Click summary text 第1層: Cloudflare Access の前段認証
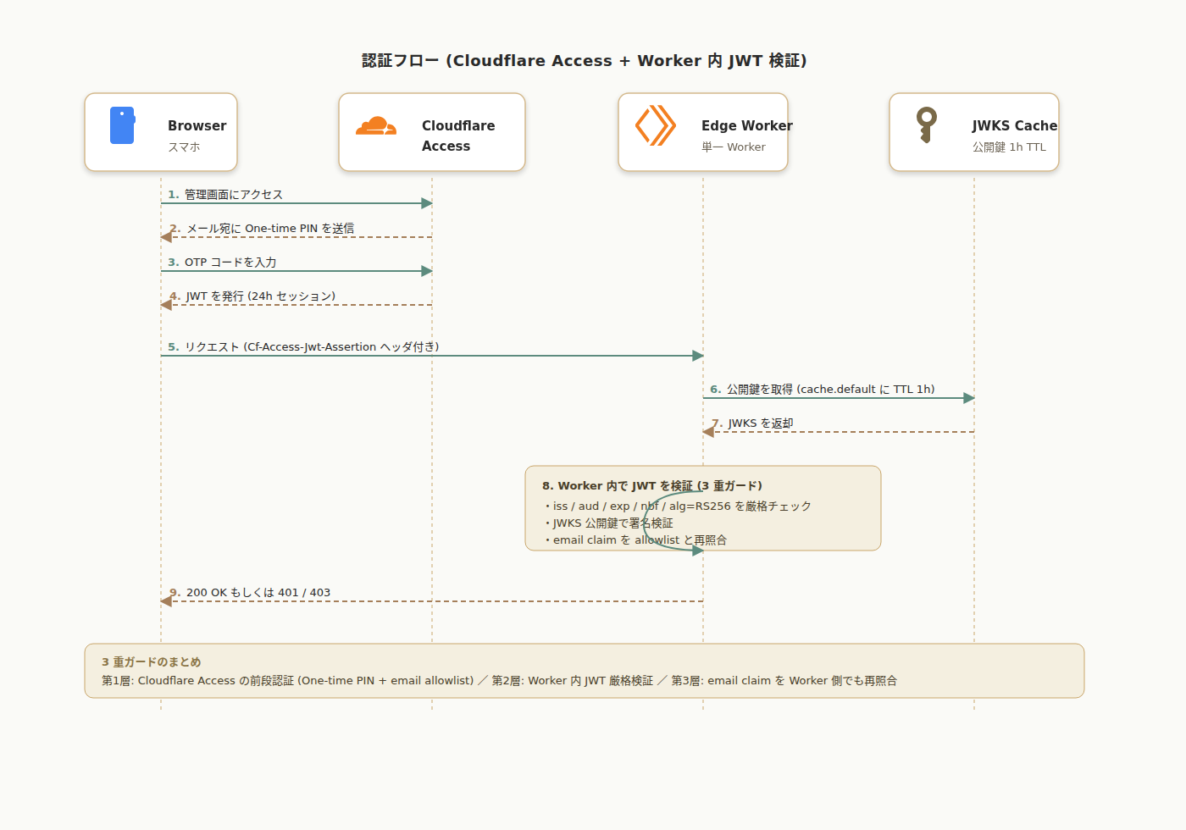 pyautogui.click(x=288, y=681)
